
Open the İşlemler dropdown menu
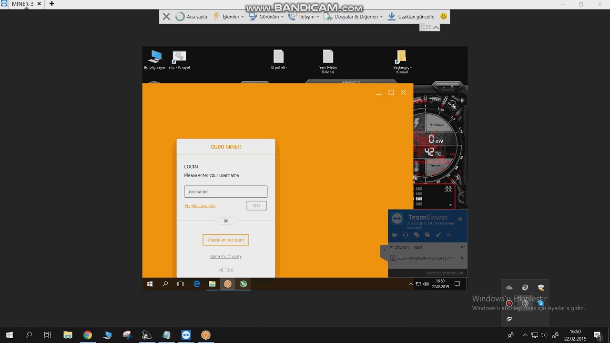tap(228, 17)
